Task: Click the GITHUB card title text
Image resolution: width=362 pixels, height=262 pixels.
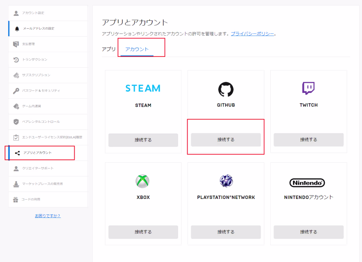Action: (226, 105)
